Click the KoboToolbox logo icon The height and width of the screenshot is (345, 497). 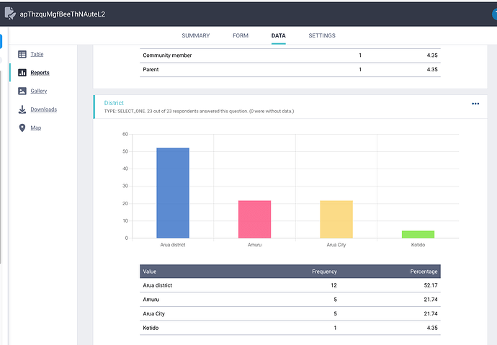tap(10, 14)
